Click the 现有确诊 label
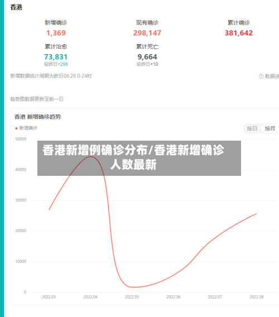The width and height of the screenshot is (279, 317). click(x=147, y=23)
